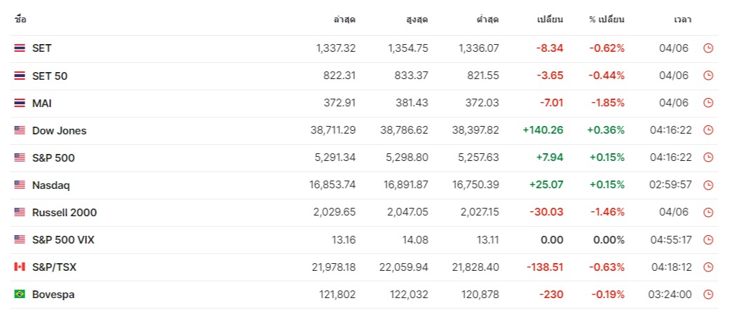Click the ชื่อ column header
Viewport: 732px width, 310px height.
(20, 20)
